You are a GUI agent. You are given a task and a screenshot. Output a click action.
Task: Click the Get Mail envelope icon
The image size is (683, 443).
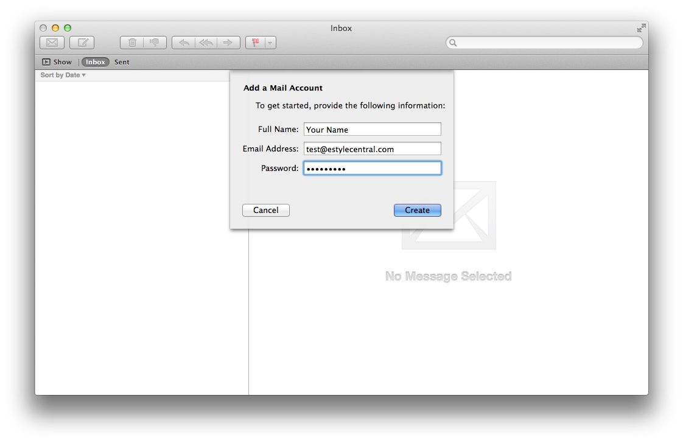coord(52,43)
